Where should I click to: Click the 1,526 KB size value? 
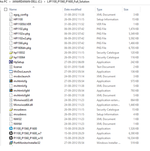pos(133,128)
